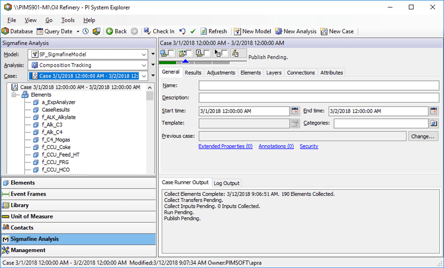444x268 pixels.
Task: Toggle the Collect Elements step checkbox
Action: pyautogui.click(x=171, y=53)
